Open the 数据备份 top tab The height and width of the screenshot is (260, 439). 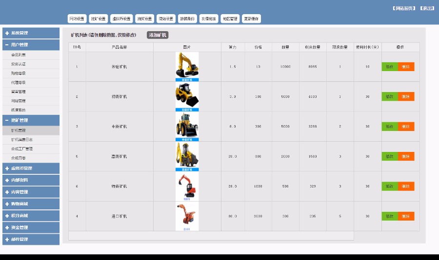click(187, 19)
